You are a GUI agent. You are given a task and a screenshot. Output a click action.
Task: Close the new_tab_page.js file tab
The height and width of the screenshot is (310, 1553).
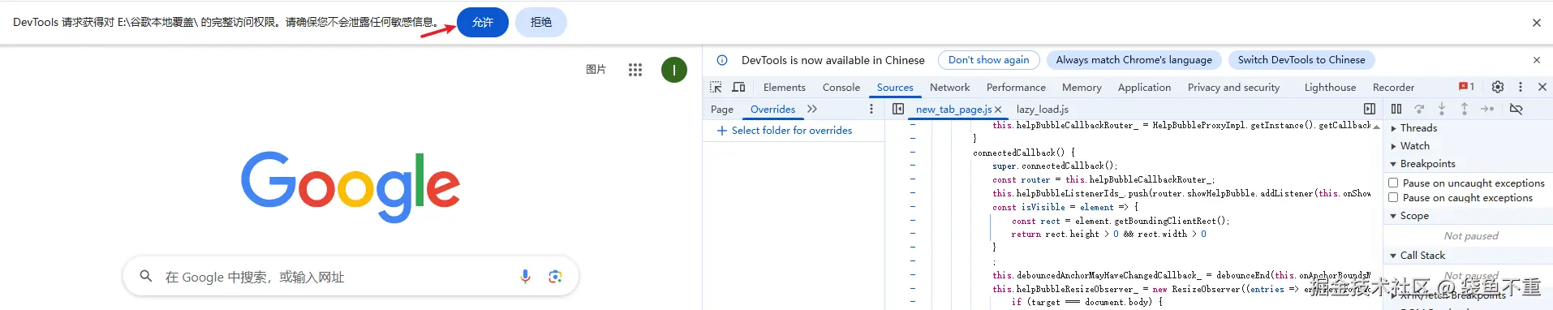[998, 110]
